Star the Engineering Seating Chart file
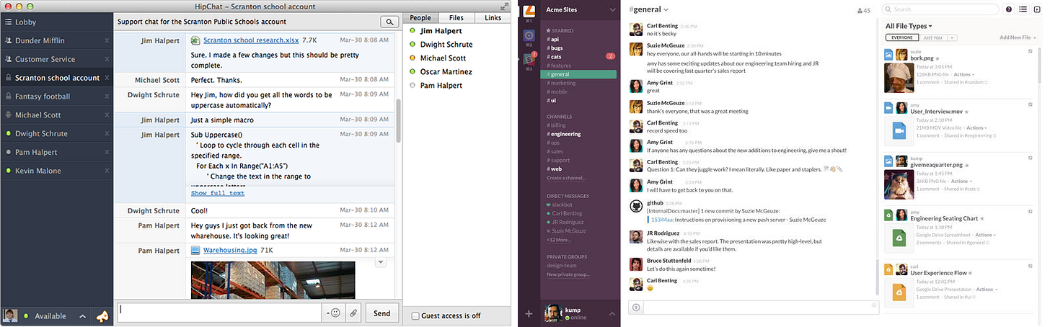The image size is (1050, 327). click(x=982, y=218)
